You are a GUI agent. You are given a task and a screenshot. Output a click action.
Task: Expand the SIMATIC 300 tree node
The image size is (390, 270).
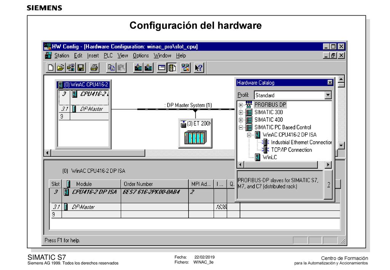tap(241, 112)
